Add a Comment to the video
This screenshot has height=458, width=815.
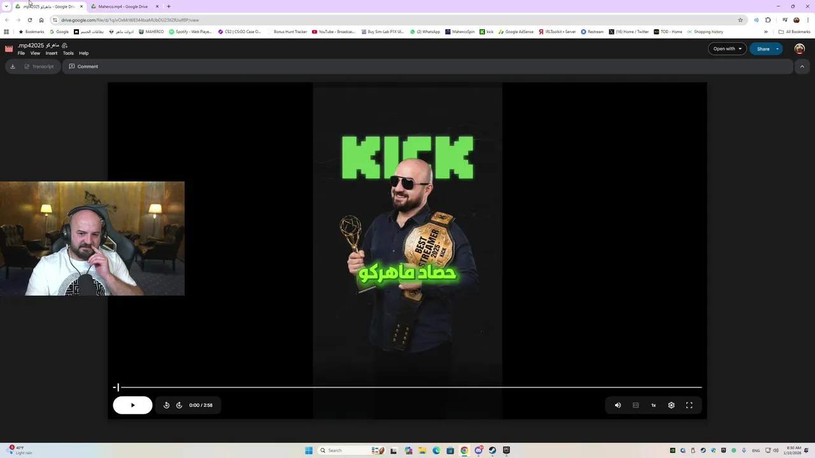(83, 66)
